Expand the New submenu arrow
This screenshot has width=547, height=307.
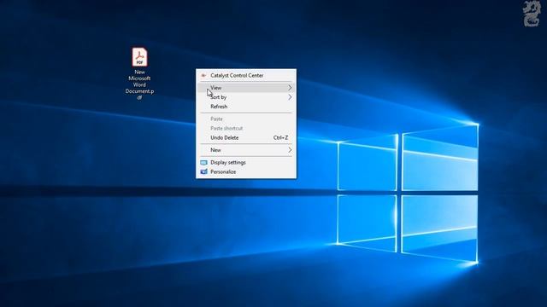290,150
